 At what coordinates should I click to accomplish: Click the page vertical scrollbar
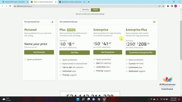click(x=181, y=40)
